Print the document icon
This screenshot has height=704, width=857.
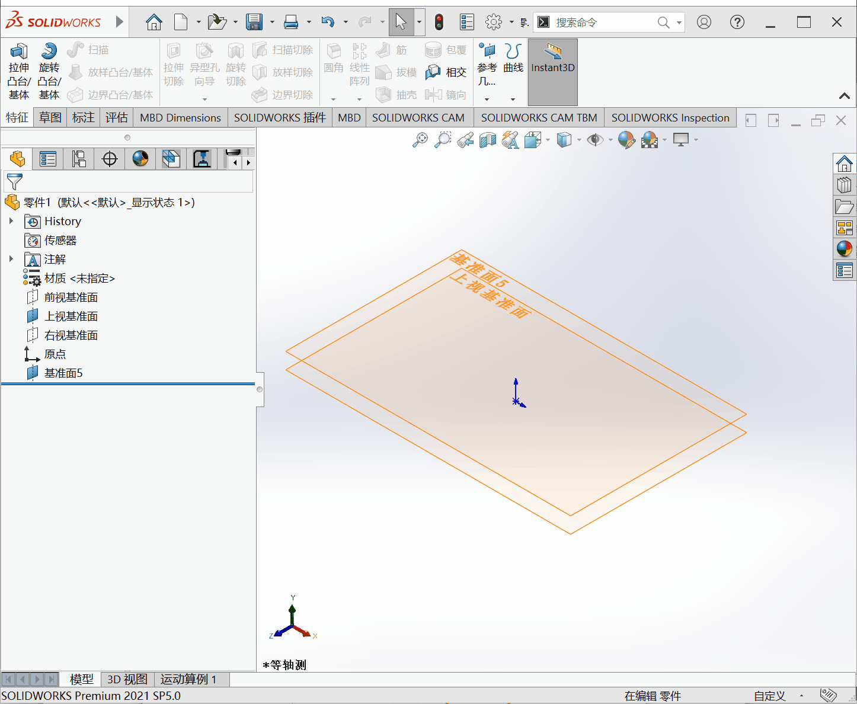coord(291,23)
